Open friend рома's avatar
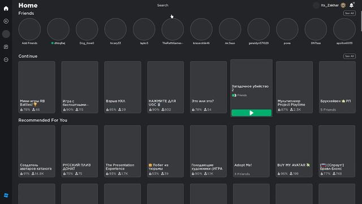 click(287, 29)
